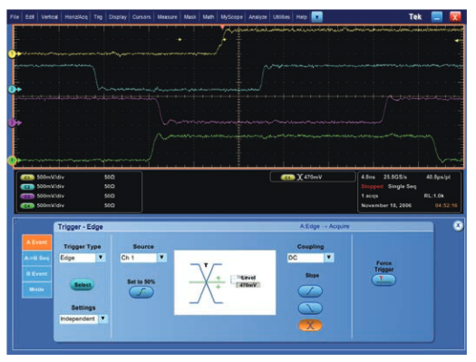
Task: Click the Edge trigger diagram graphic
Action: (x=206, y=283)
